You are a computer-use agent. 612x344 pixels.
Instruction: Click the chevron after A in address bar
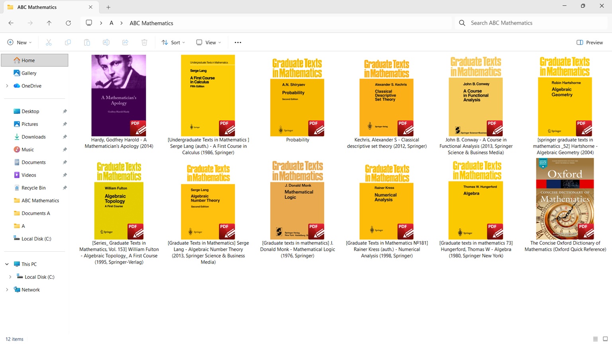(121, 23)
